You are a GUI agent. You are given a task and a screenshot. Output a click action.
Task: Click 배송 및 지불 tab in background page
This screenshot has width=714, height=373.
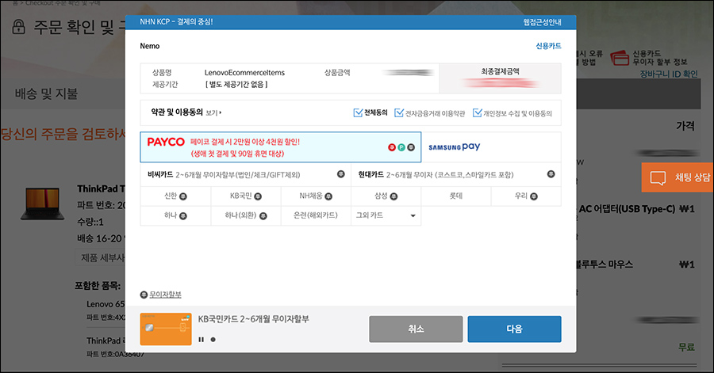47,93
